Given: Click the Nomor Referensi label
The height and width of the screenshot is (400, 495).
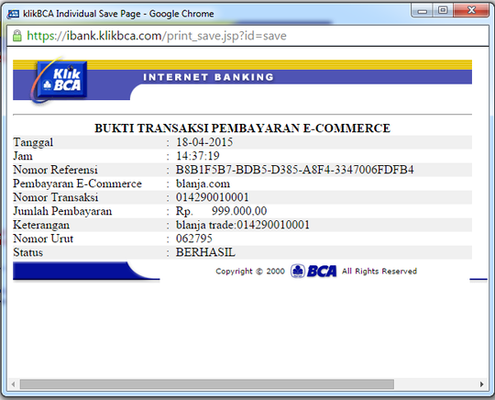Looking at the screenshot, I should (x=55, y=170).
